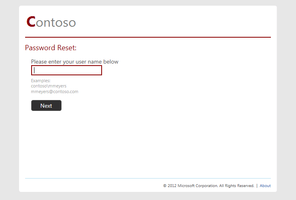Click the Microsoft Corporation copyright notice

209,186
